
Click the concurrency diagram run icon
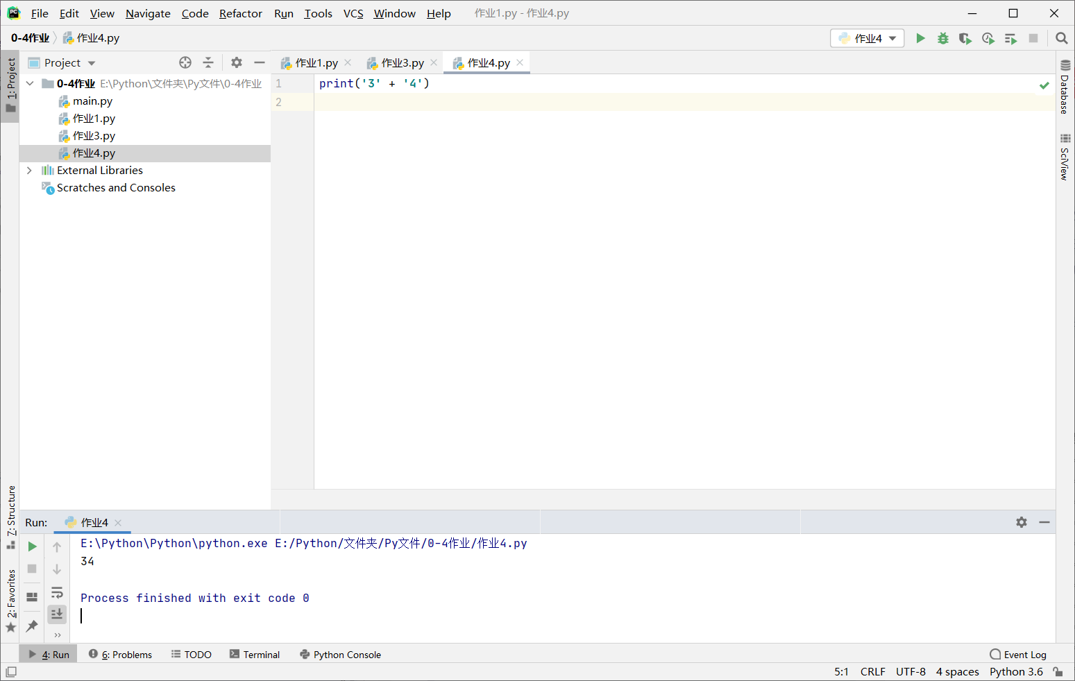(1010, 38)
